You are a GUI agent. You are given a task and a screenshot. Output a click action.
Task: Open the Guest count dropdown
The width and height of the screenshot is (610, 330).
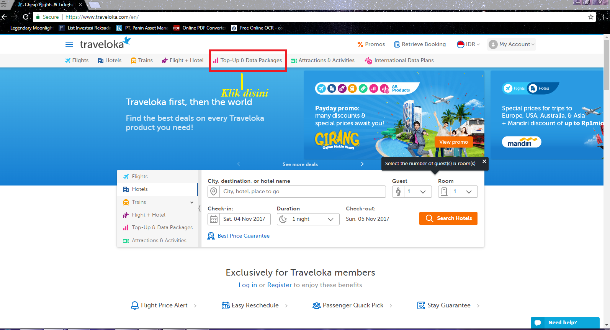pos(423,192)
